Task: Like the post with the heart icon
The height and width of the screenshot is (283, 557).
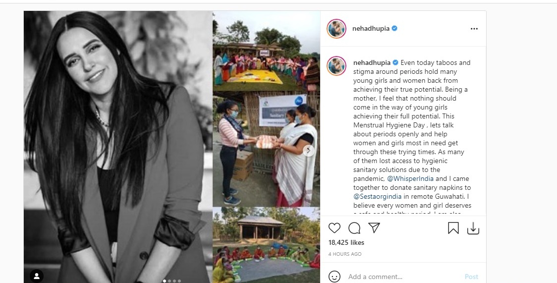Action: coord(334,228)
